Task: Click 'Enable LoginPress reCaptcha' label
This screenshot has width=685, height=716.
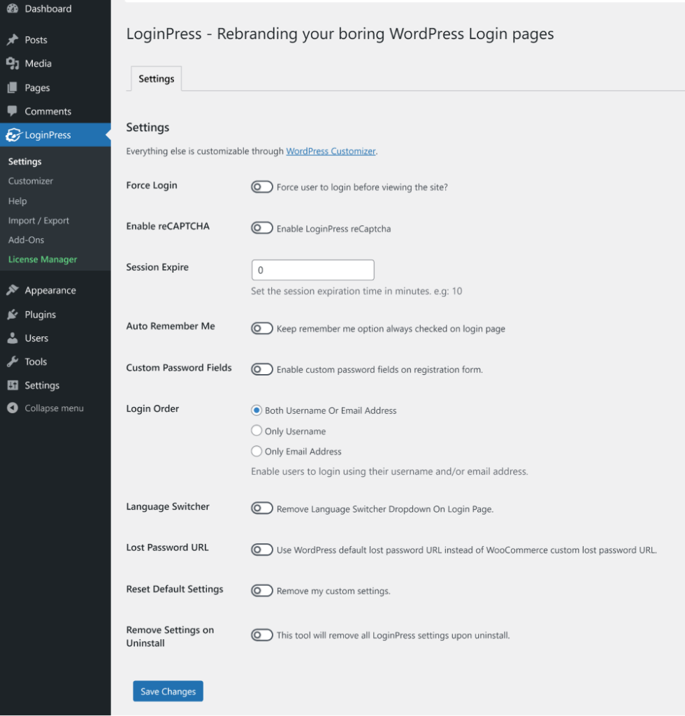Action: tap(333, 229)
